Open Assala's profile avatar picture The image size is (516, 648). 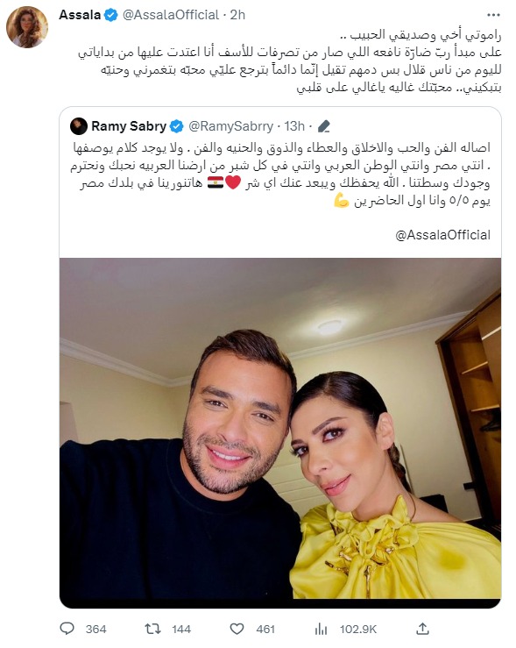tap(27, 27)
